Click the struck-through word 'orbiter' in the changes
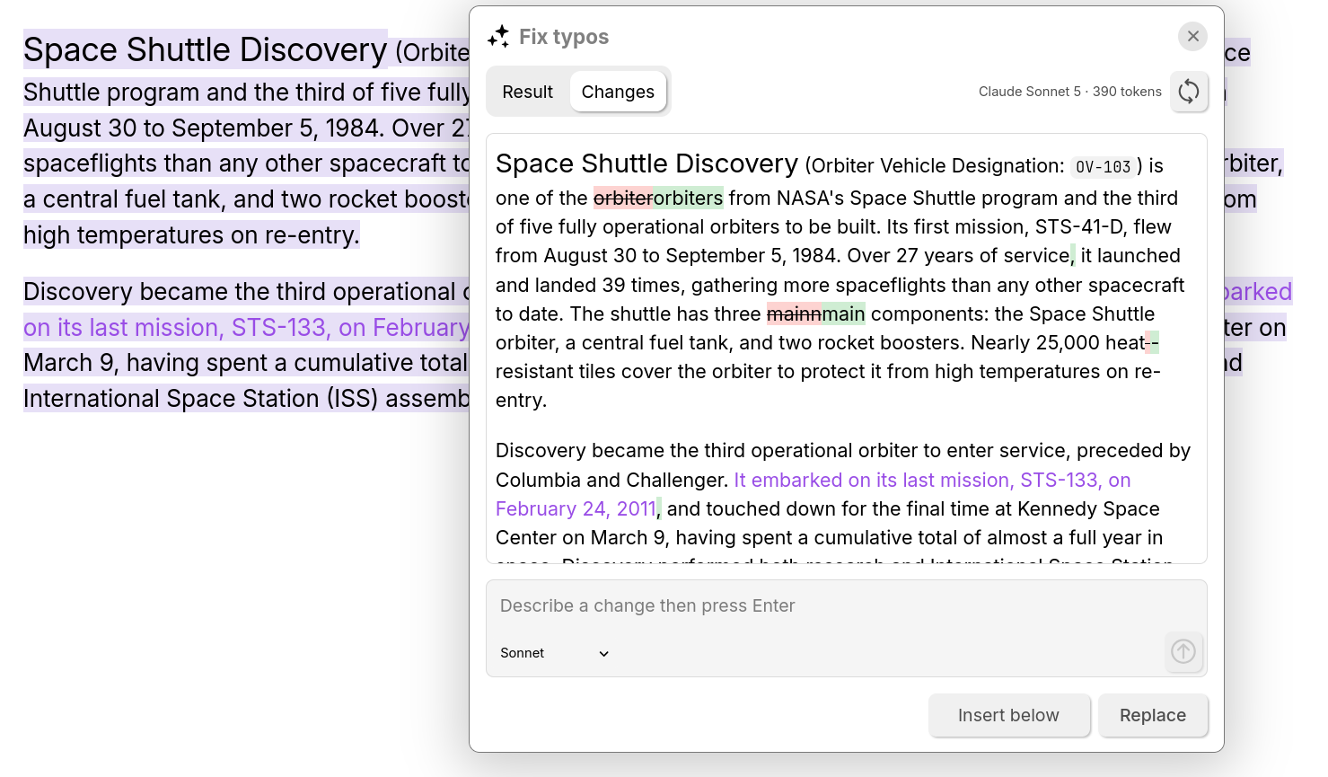The image size is (1328, 777). 623,198
